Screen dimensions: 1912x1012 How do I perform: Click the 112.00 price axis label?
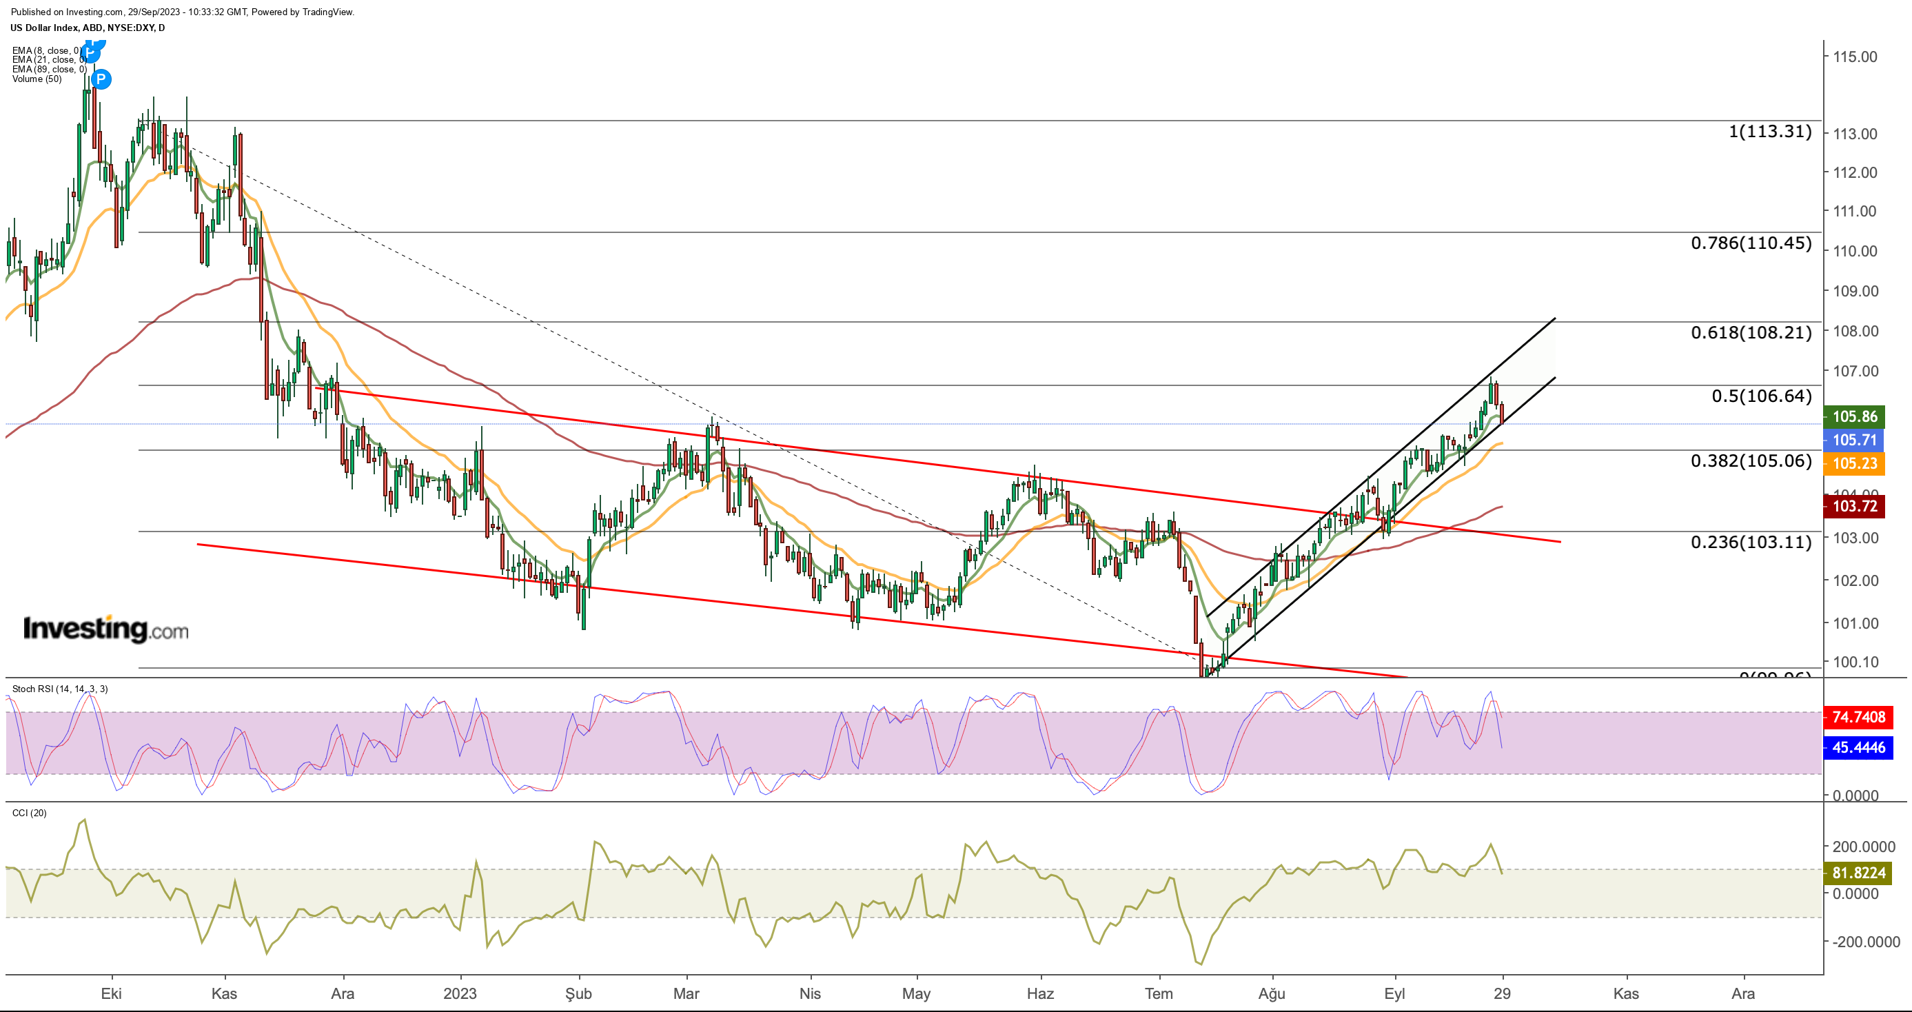[x=1855, y=172]
